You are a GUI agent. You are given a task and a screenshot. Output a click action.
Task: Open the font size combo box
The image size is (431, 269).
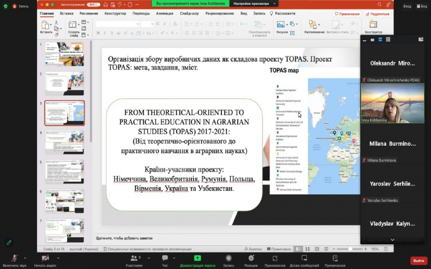tap(147, 24)
